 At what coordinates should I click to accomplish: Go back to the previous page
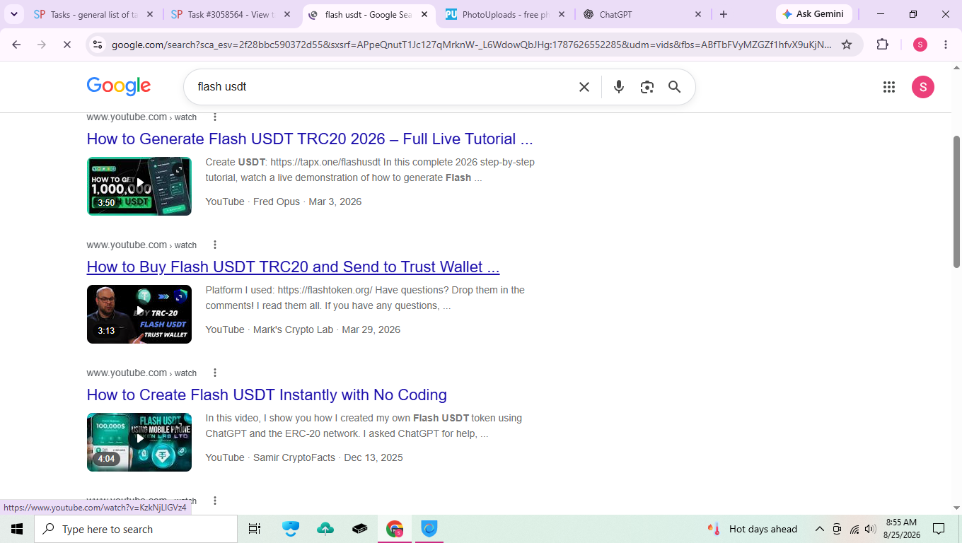click(x=17, y=45)
